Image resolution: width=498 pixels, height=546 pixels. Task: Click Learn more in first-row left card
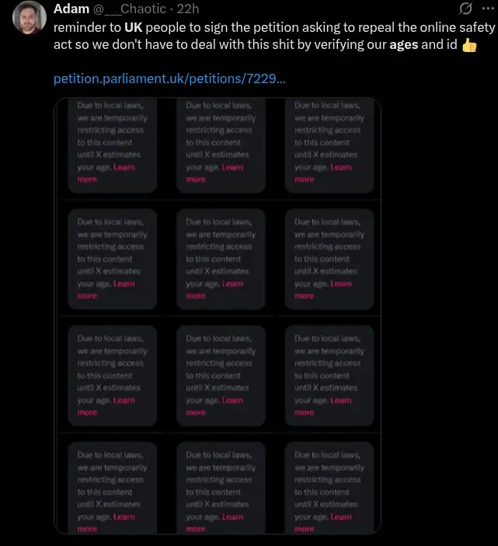click(124, 167)
